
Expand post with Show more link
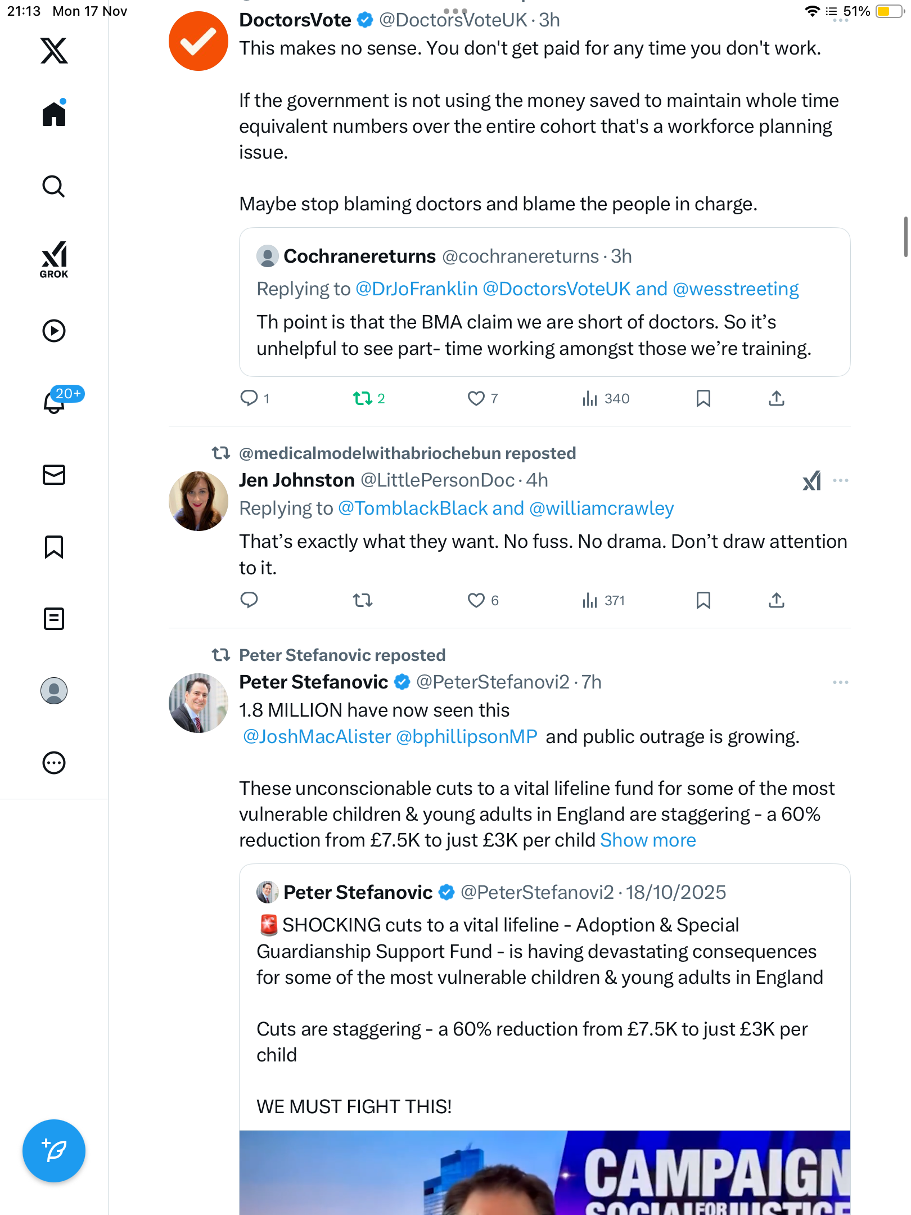tap(648, 840)
